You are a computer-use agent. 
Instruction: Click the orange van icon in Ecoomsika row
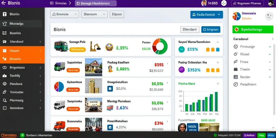(59, 126)
